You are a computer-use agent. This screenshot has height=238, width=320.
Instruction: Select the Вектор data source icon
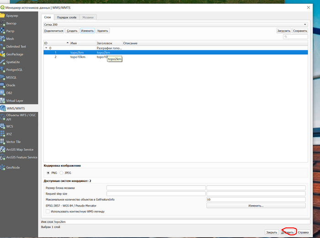tap(2, 23)
